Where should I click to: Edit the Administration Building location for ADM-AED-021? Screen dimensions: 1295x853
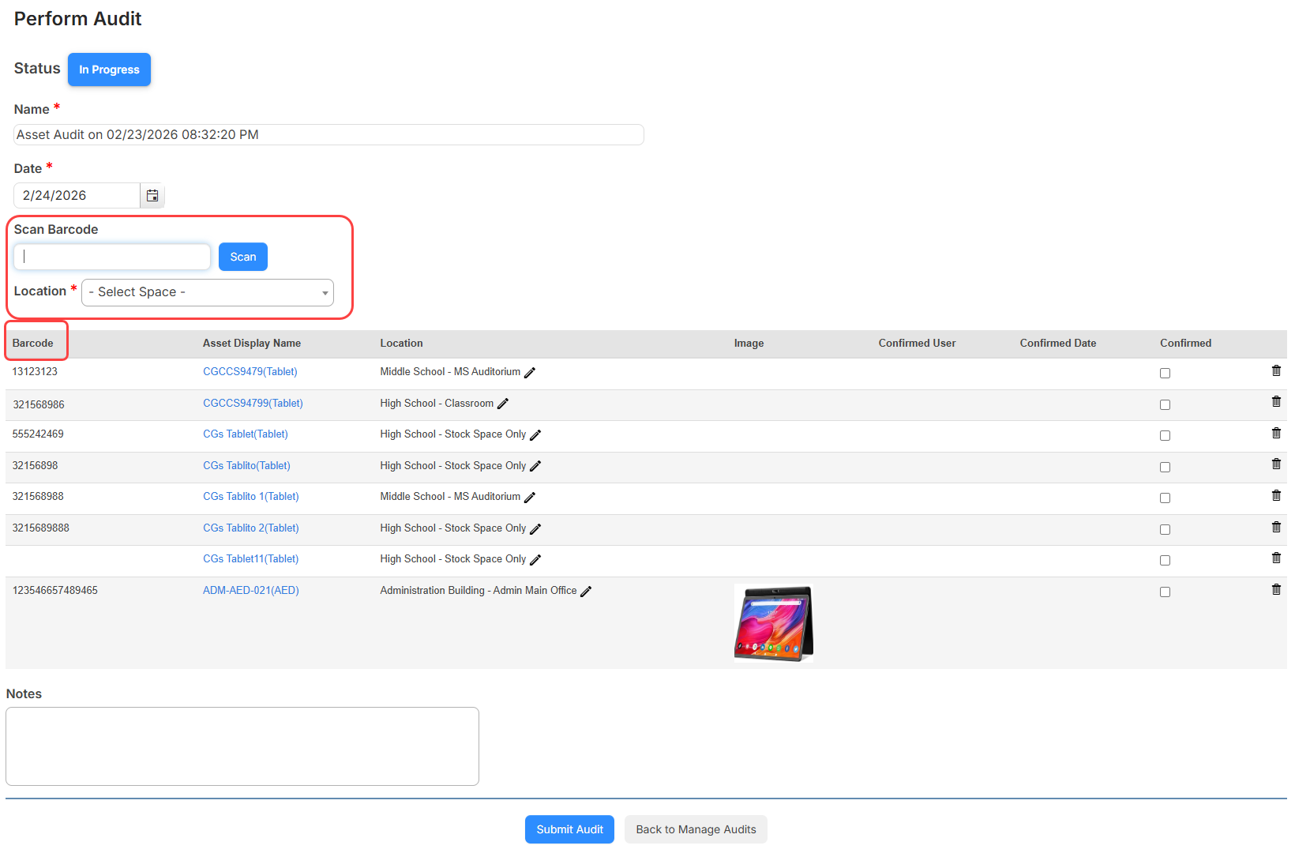[587, 591]
